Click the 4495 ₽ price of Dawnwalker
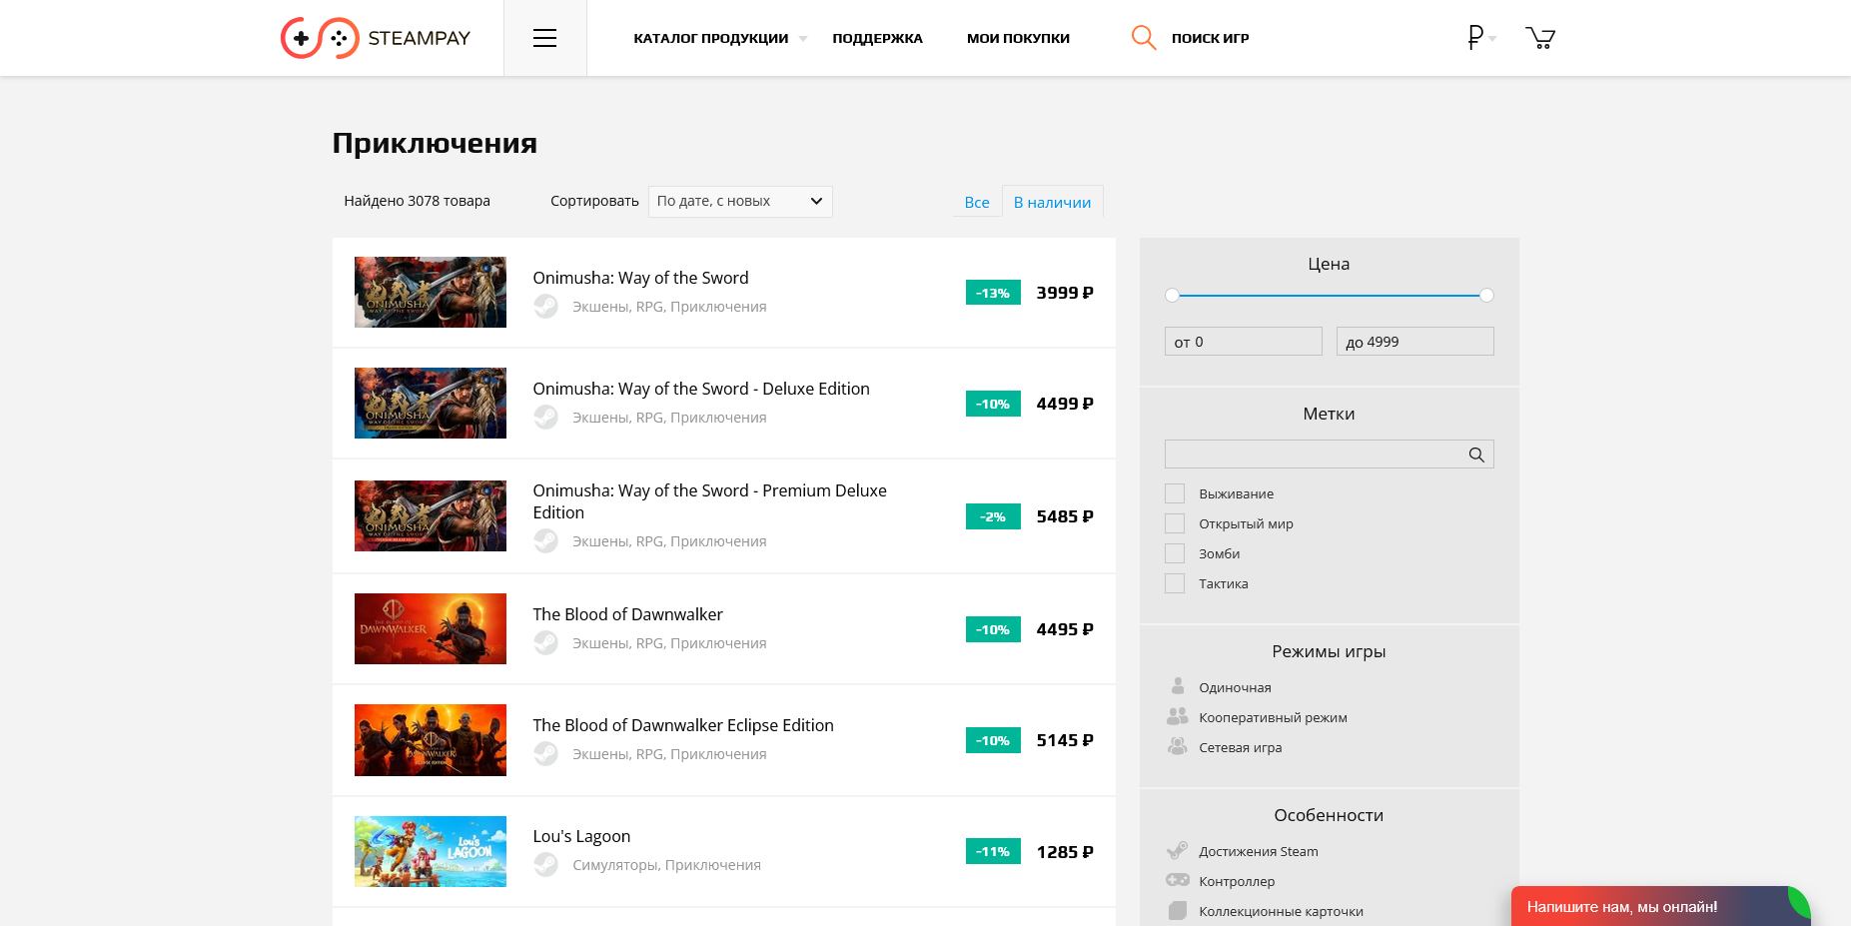 (x=1065, y=629)
